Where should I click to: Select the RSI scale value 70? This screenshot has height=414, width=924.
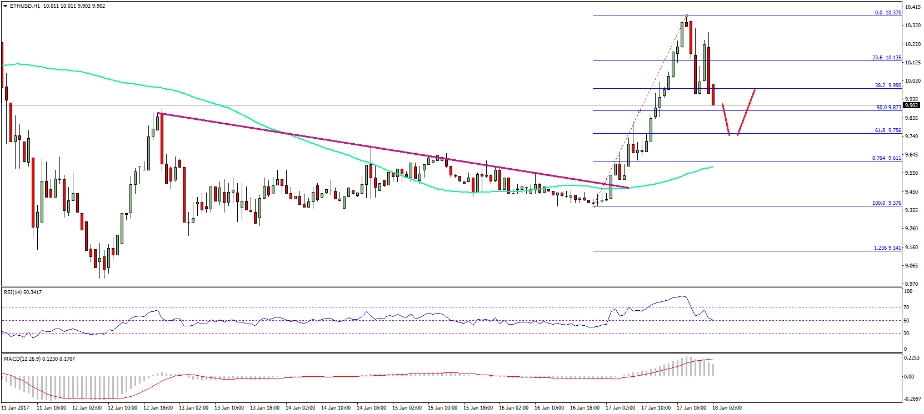tap(907, 307)
